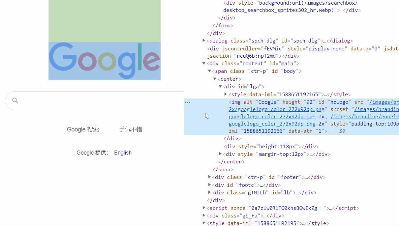Select the closing </form> tag row
The width and height of the screenshot is (399, 226).
(223, 25)
